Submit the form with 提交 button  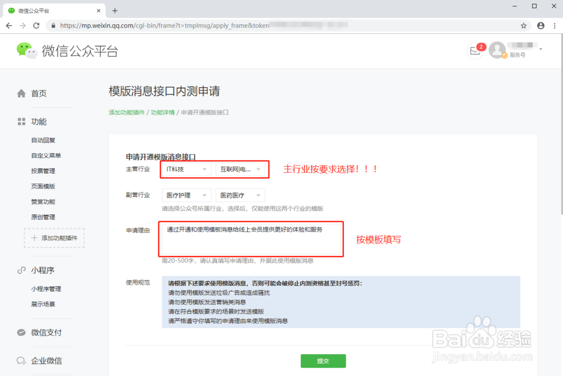tap(323, 361)
